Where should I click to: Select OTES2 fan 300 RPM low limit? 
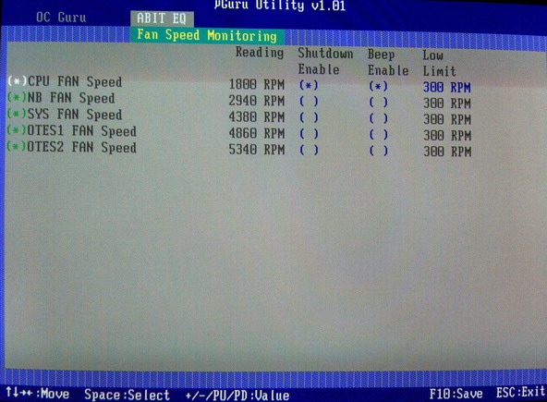coord(447,152)
